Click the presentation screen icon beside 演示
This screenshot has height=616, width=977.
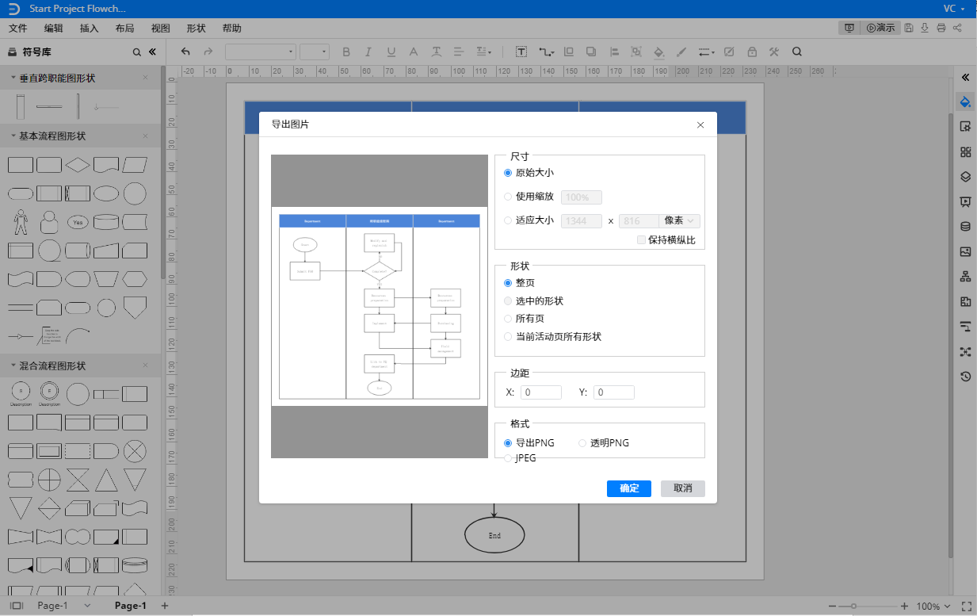tap(849, 28)
